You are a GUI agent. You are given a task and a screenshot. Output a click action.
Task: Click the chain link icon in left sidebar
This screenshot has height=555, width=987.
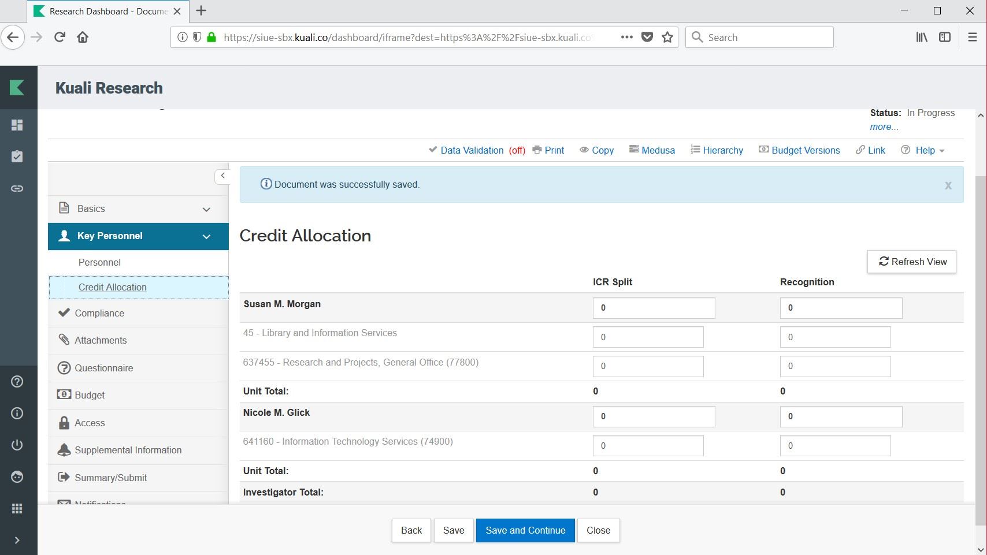(17, 188)
